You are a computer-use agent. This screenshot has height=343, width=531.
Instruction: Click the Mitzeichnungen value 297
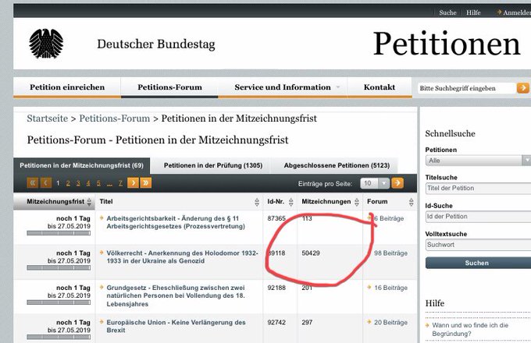pyautogui.click(x=307, y=323)
